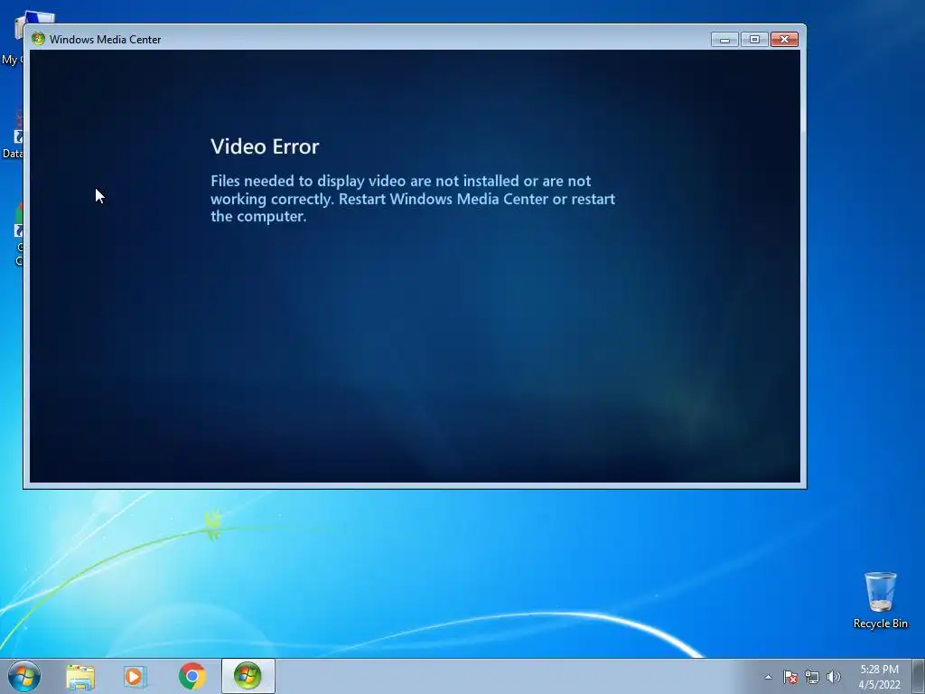The height and width of the screenshot is (694, 925).
Task: Show hidden system tray icons arrow
Action: 768,677
